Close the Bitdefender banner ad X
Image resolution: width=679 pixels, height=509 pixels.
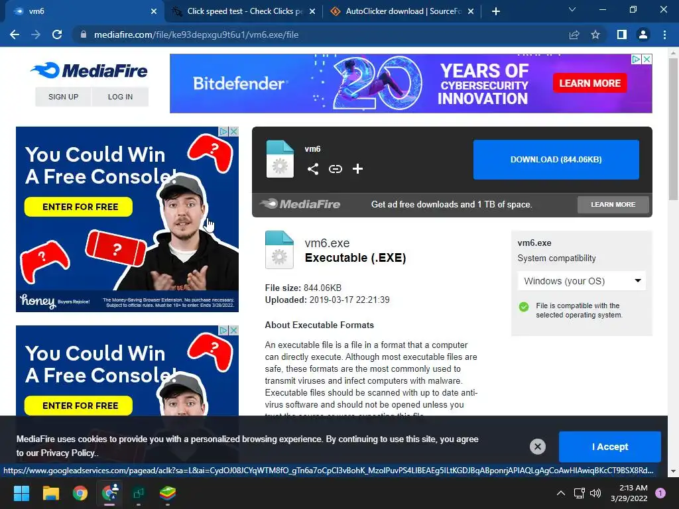pyautogui.click(x=647, y=59)
